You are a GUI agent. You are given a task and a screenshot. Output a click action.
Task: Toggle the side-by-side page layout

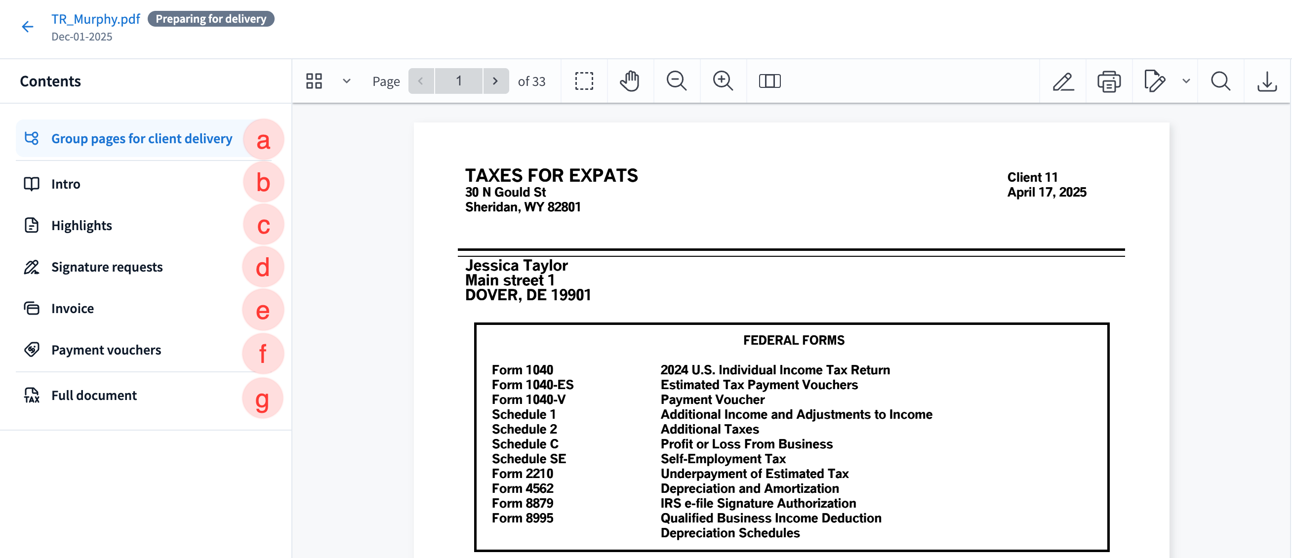pyautogui.click(x=770, y=81)
